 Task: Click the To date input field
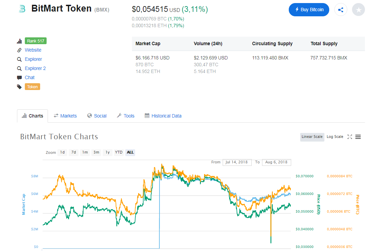click(x=276, y=162)
